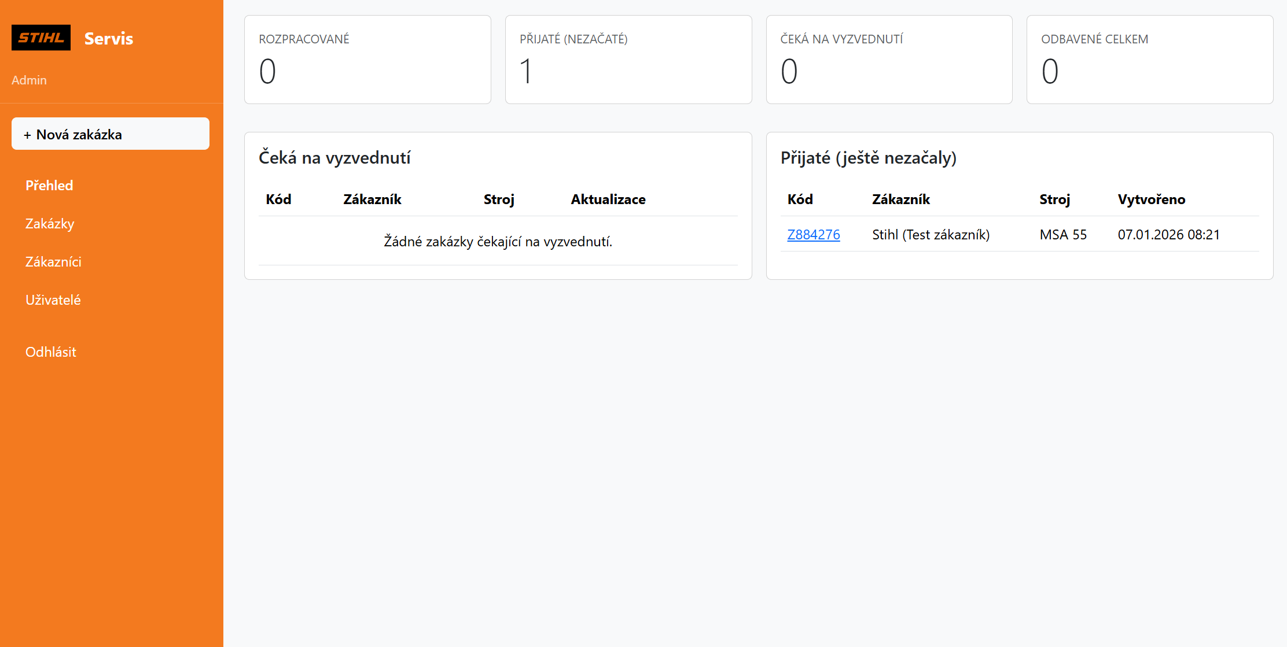Click the Vytvořeno column header
The height and width of the screenshot is (647, 1287).
click(1151, 199)
